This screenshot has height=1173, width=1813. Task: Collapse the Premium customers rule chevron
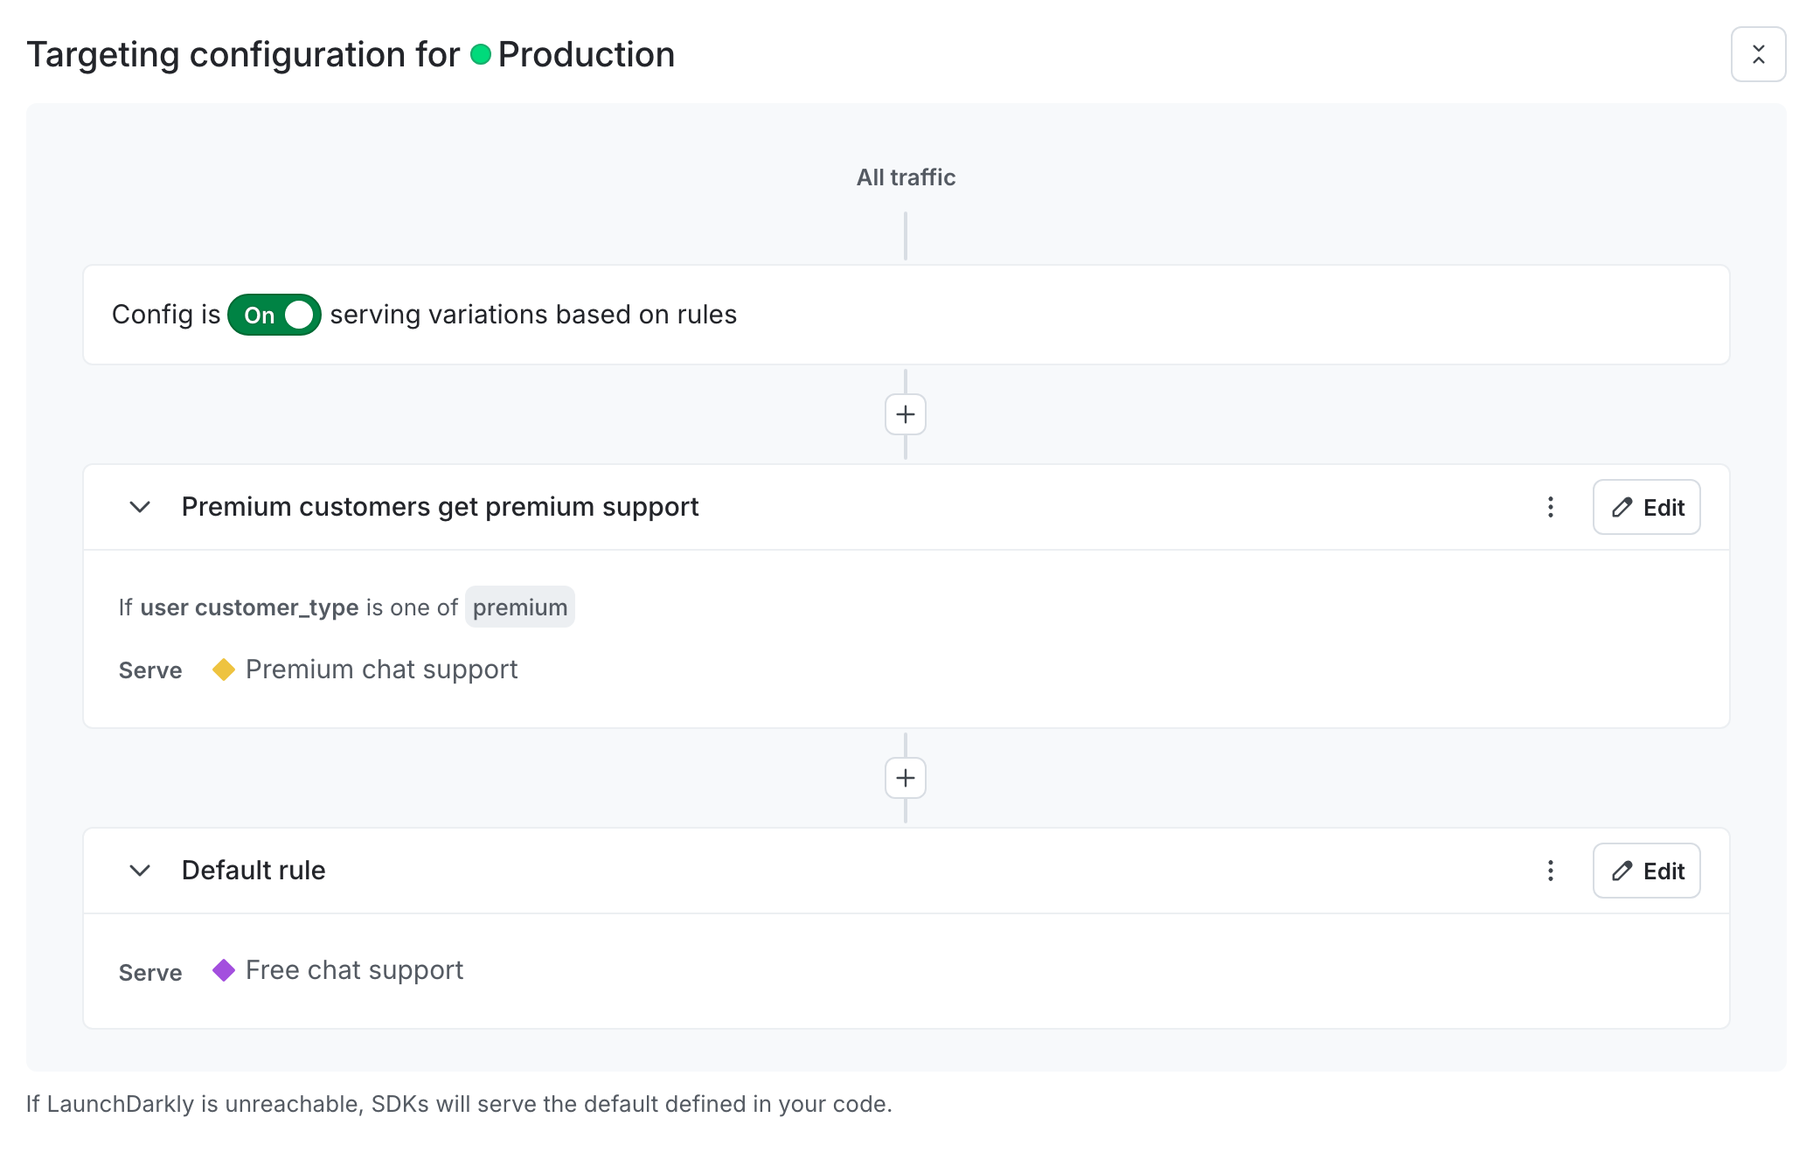(x=140, y=507)
